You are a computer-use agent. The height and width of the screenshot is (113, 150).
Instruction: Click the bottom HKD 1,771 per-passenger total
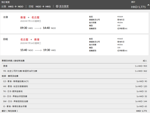[x=141, y=111]
